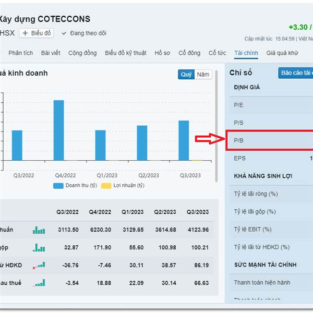Image resolution: width=313 pixels, height=313 pixels.
Task: Click the EPS indicator row
Action: (x=271, y=158)
